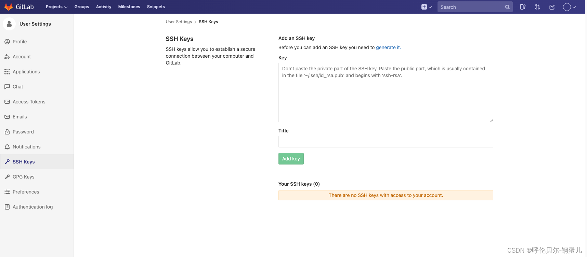This screenshot has width=587, height=257.
Task: Click the GPG Keys key icon
Action: [7, 177]
